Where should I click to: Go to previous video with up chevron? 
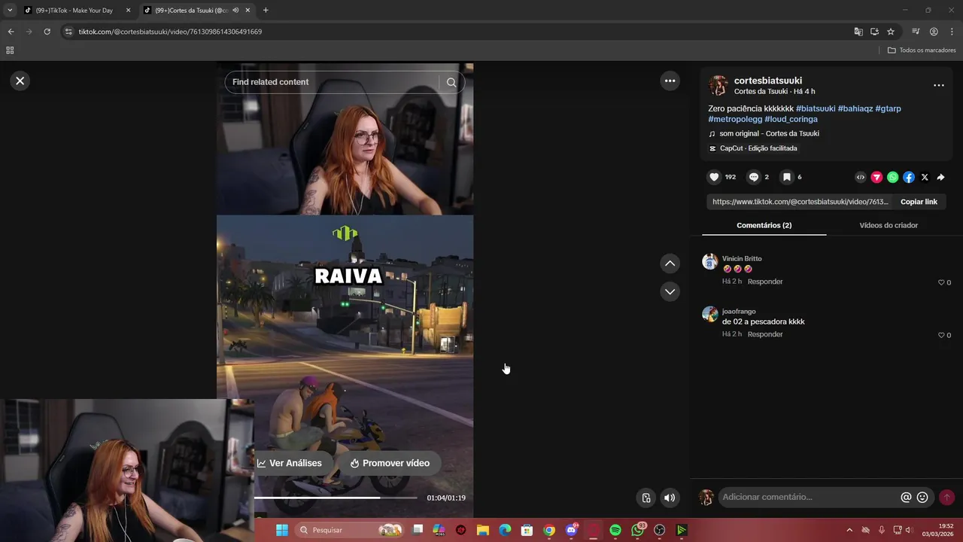pyautogui.click(x=670, y=263)
